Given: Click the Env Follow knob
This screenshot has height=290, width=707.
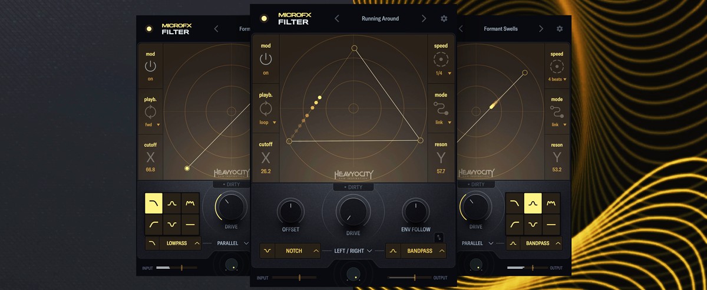Looking at the screenshot, I should 416,211.
